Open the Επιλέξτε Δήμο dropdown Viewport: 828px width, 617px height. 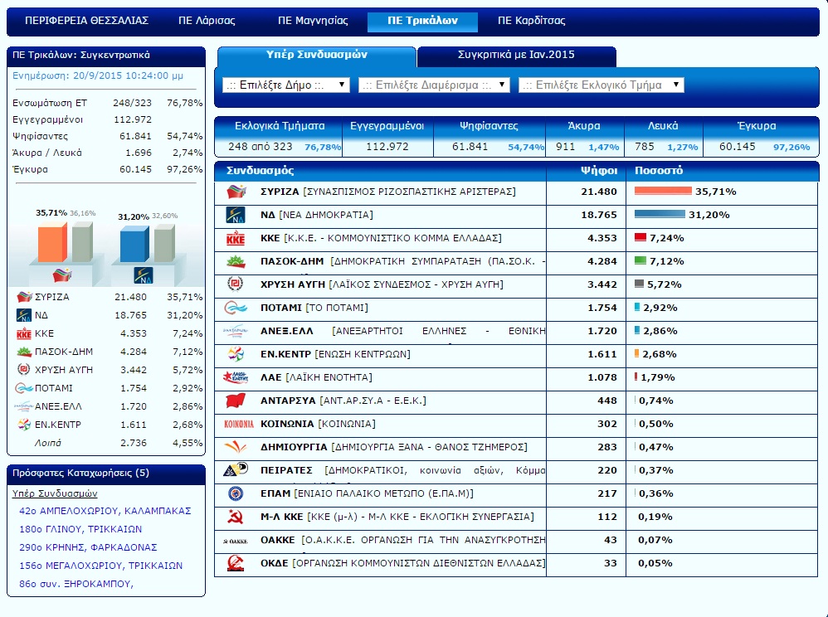[285, 85]
